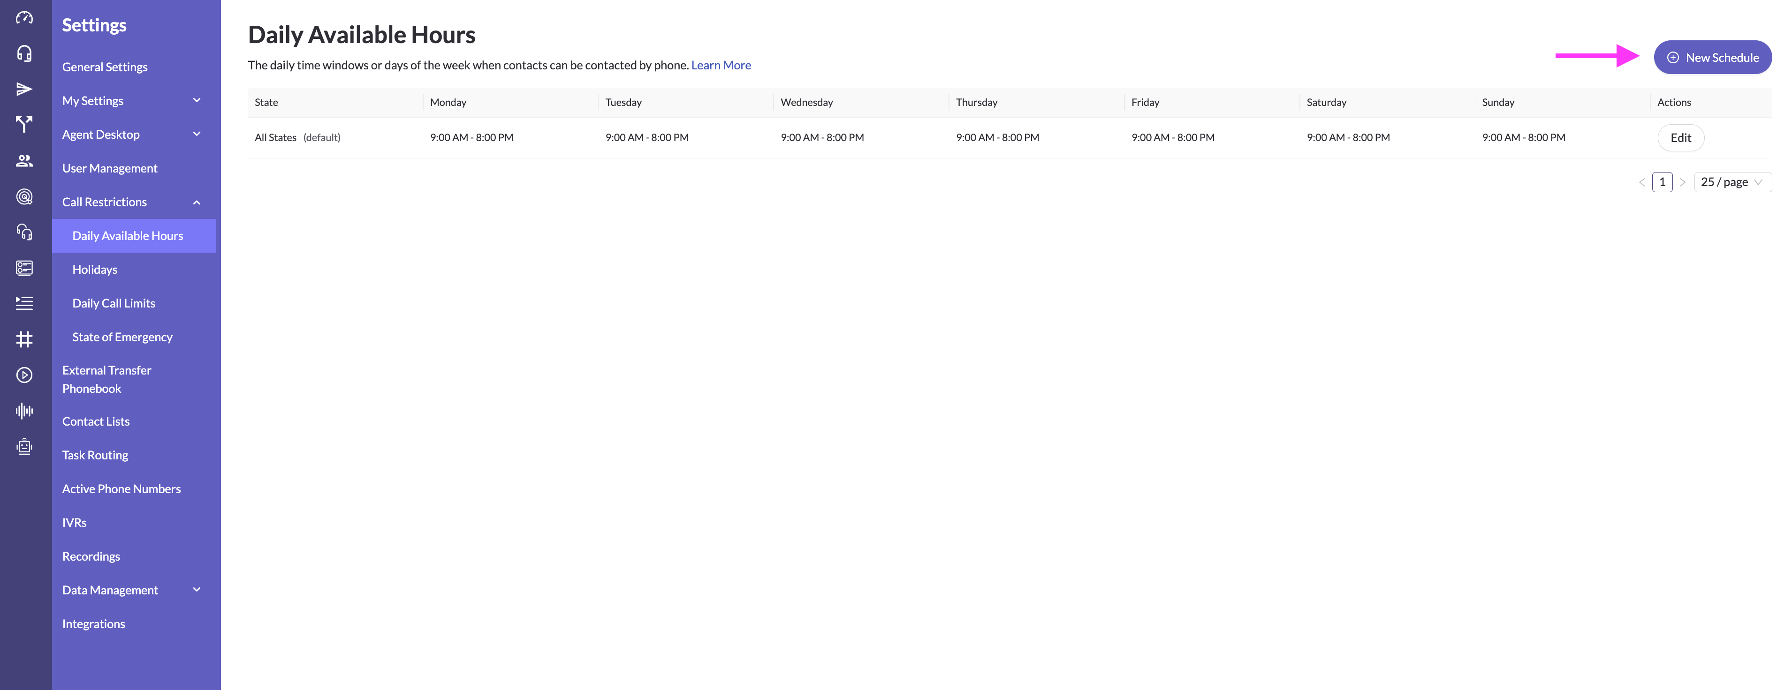Open the audio waveform icon

(x=24, y=411)
